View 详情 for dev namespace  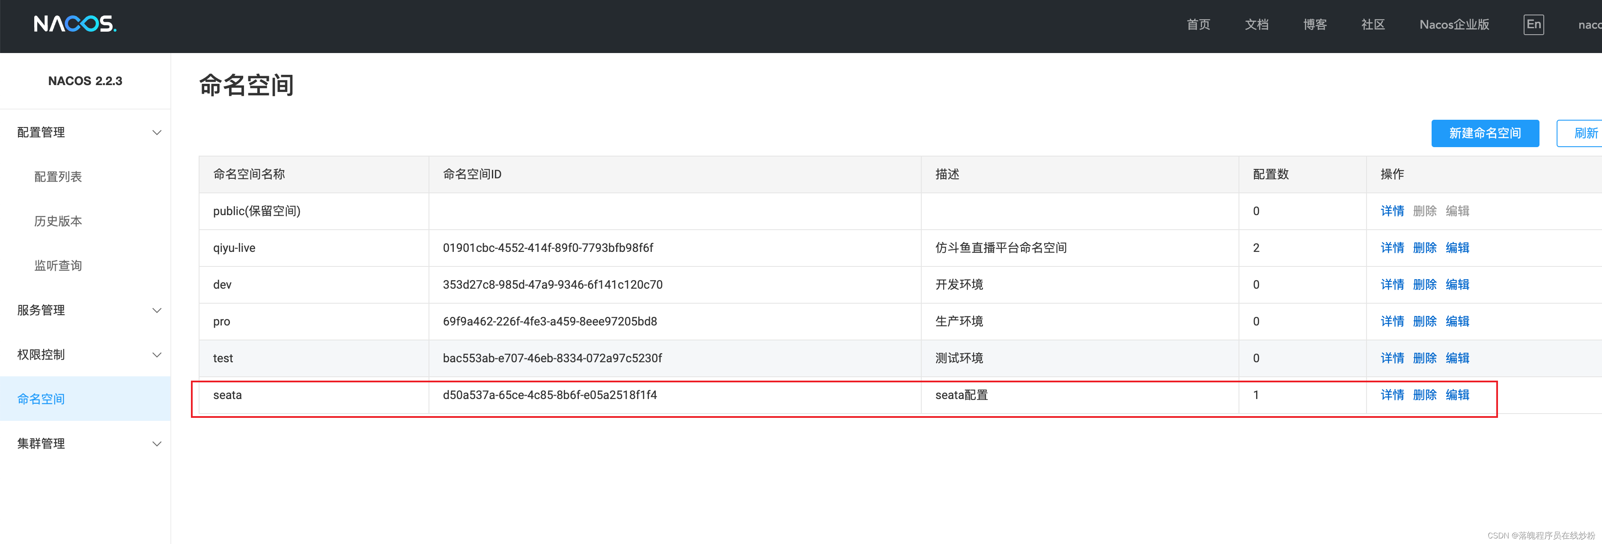click(x=1392, y=284)
